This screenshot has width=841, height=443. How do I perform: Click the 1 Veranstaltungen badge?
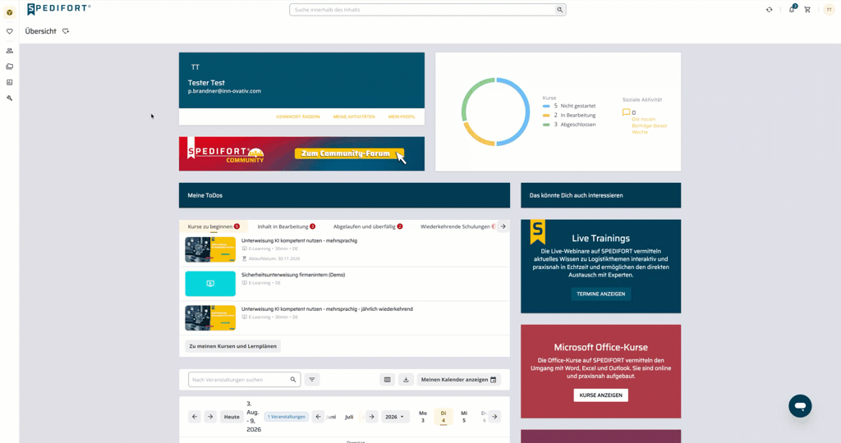[287, 416]
